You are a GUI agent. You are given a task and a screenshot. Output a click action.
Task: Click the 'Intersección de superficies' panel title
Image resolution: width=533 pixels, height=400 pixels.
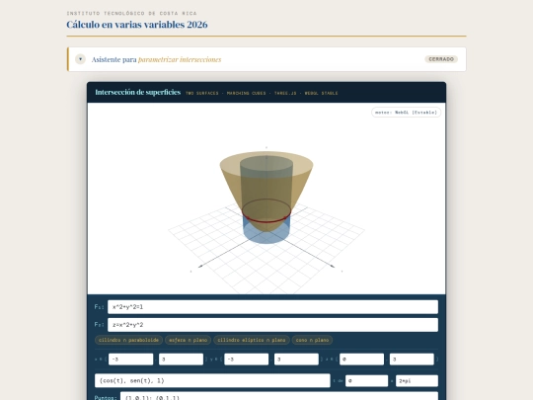(x=137, y=92)
